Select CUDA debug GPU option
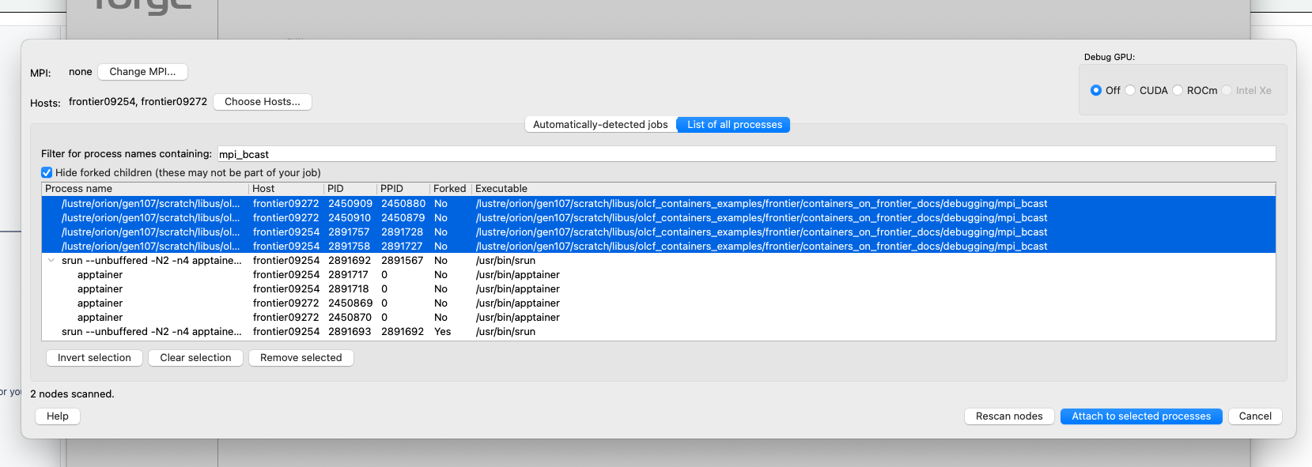The image size is (1312, 467). (x=1131, y=91)
